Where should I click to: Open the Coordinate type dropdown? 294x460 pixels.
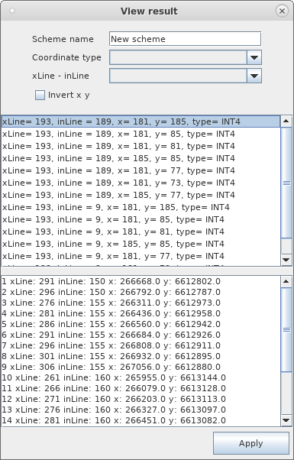pos(185,57)
